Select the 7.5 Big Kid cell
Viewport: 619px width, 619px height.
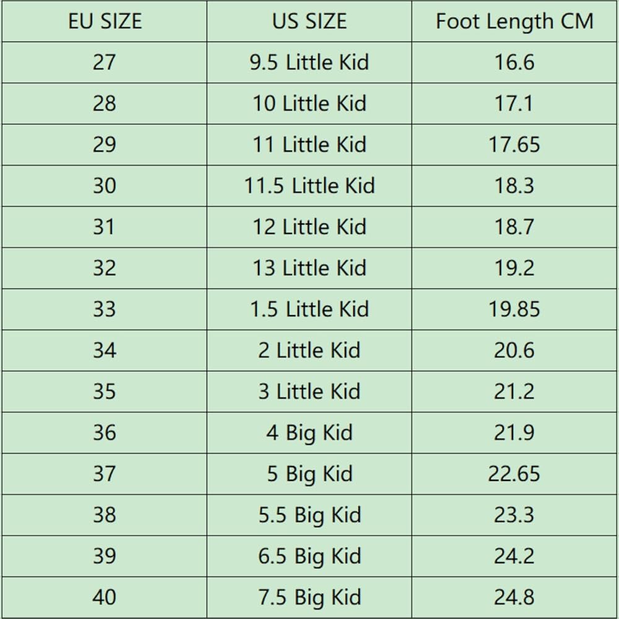(309, 597)
